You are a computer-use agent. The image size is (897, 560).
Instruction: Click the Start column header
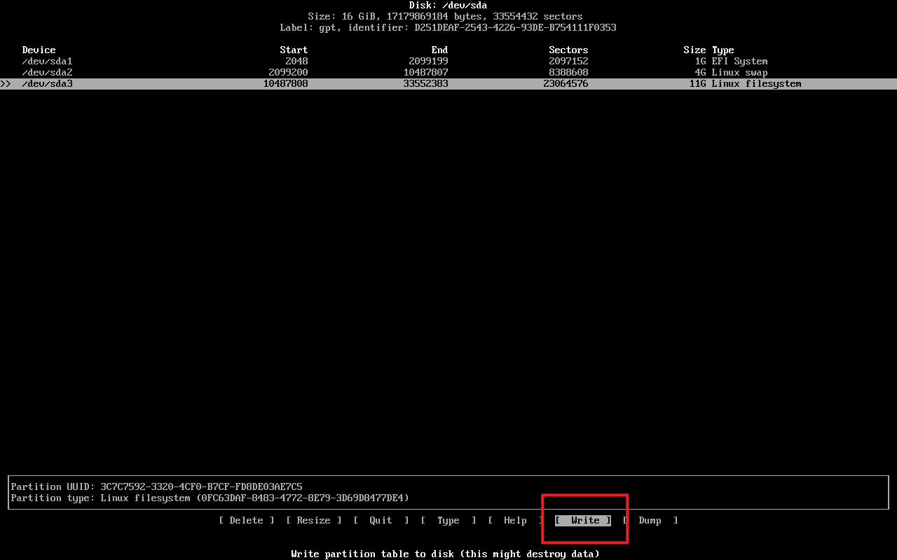click(x=294, y=50)
